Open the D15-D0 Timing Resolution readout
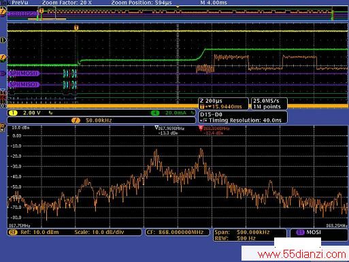349x262 pixels. [243, 118]
